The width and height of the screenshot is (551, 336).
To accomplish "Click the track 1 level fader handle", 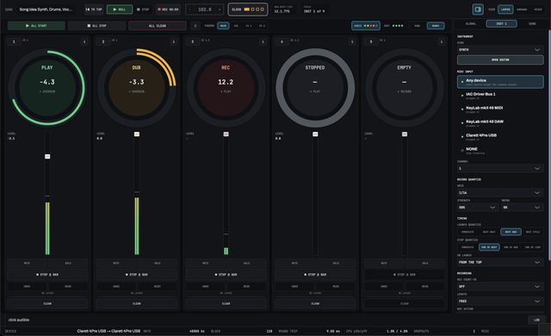I will (47, 157).
